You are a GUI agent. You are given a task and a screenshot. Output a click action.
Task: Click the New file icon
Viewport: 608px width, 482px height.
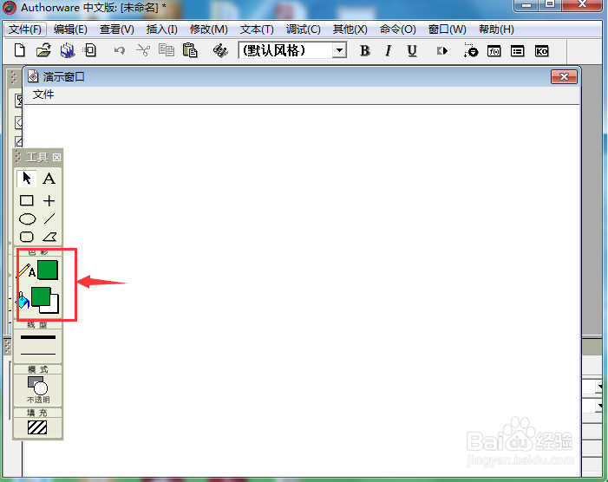point(20,50)
